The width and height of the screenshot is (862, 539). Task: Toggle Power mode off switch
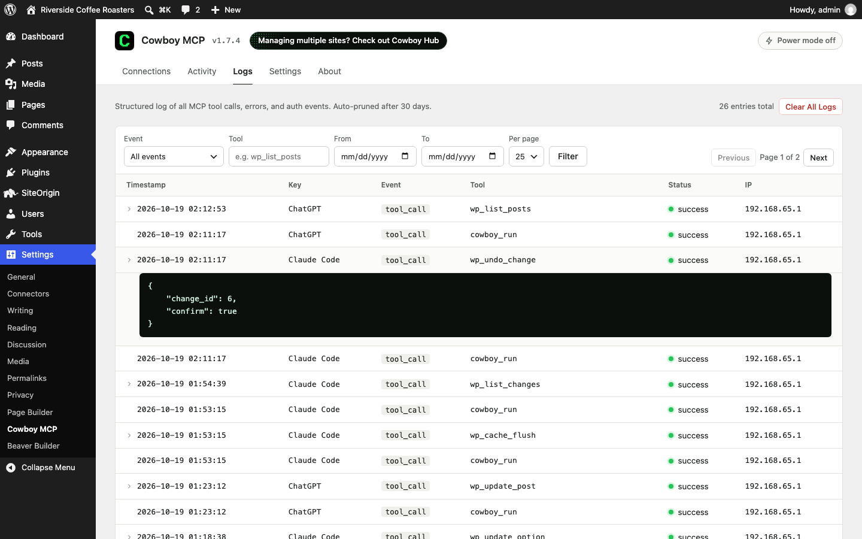800,41
